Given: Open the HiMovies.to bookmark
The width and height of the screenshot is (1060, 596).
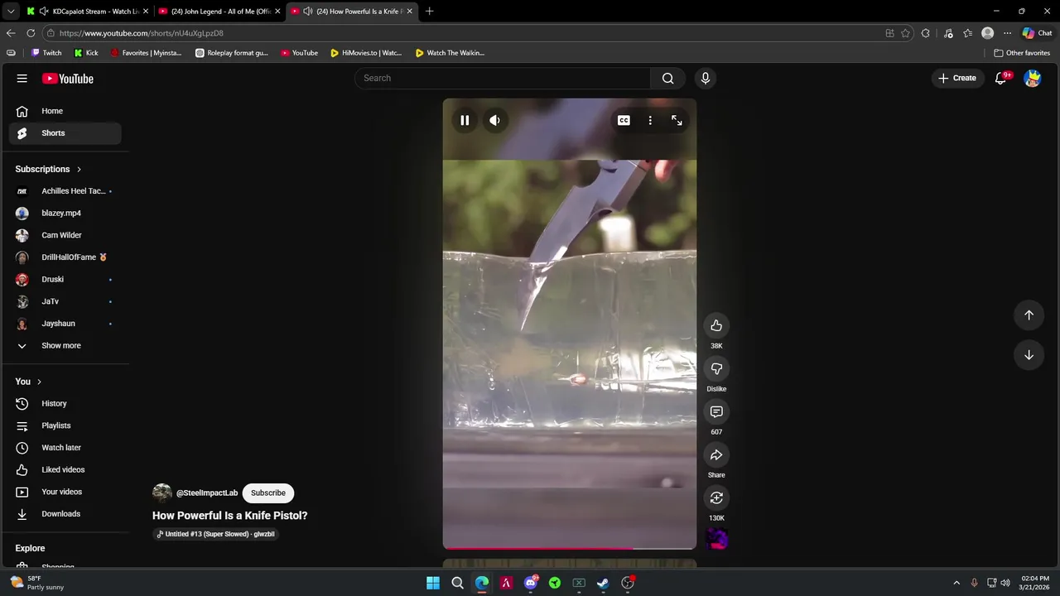Looking at the screenshot, I should 366,53.
